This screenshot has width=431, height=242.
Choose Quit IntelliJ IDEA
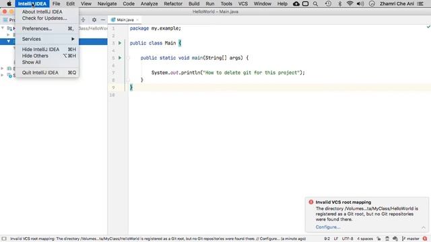point(47,73)
